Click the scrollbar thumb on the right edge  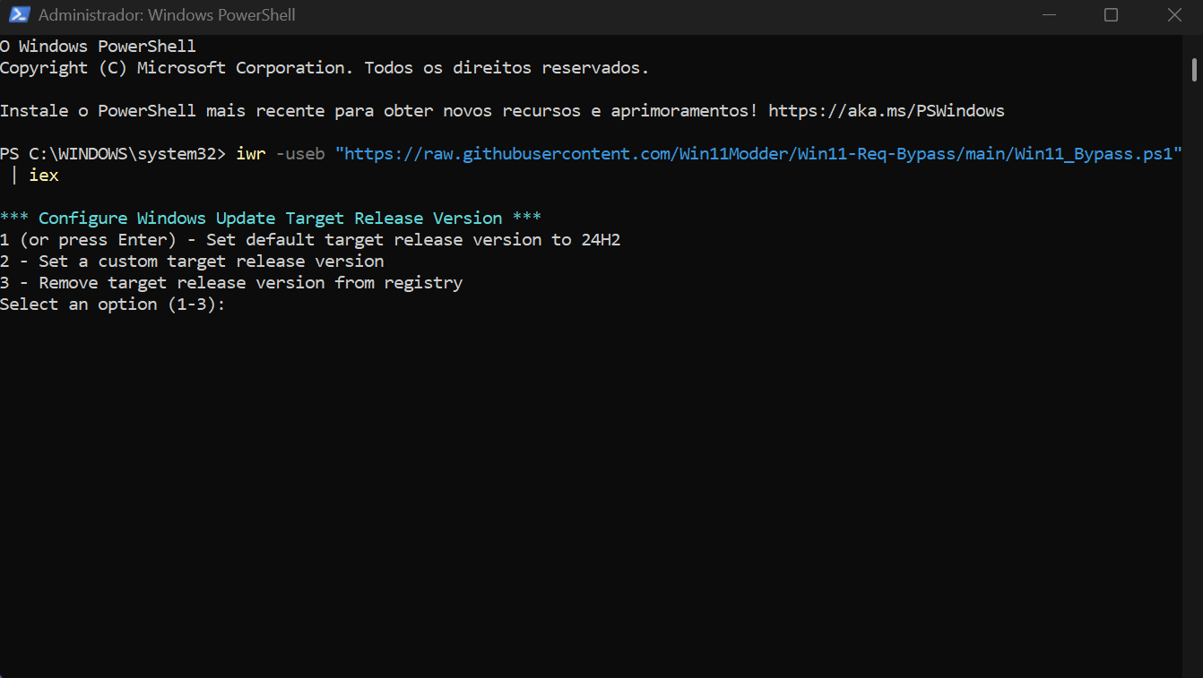click(1195, 67)
